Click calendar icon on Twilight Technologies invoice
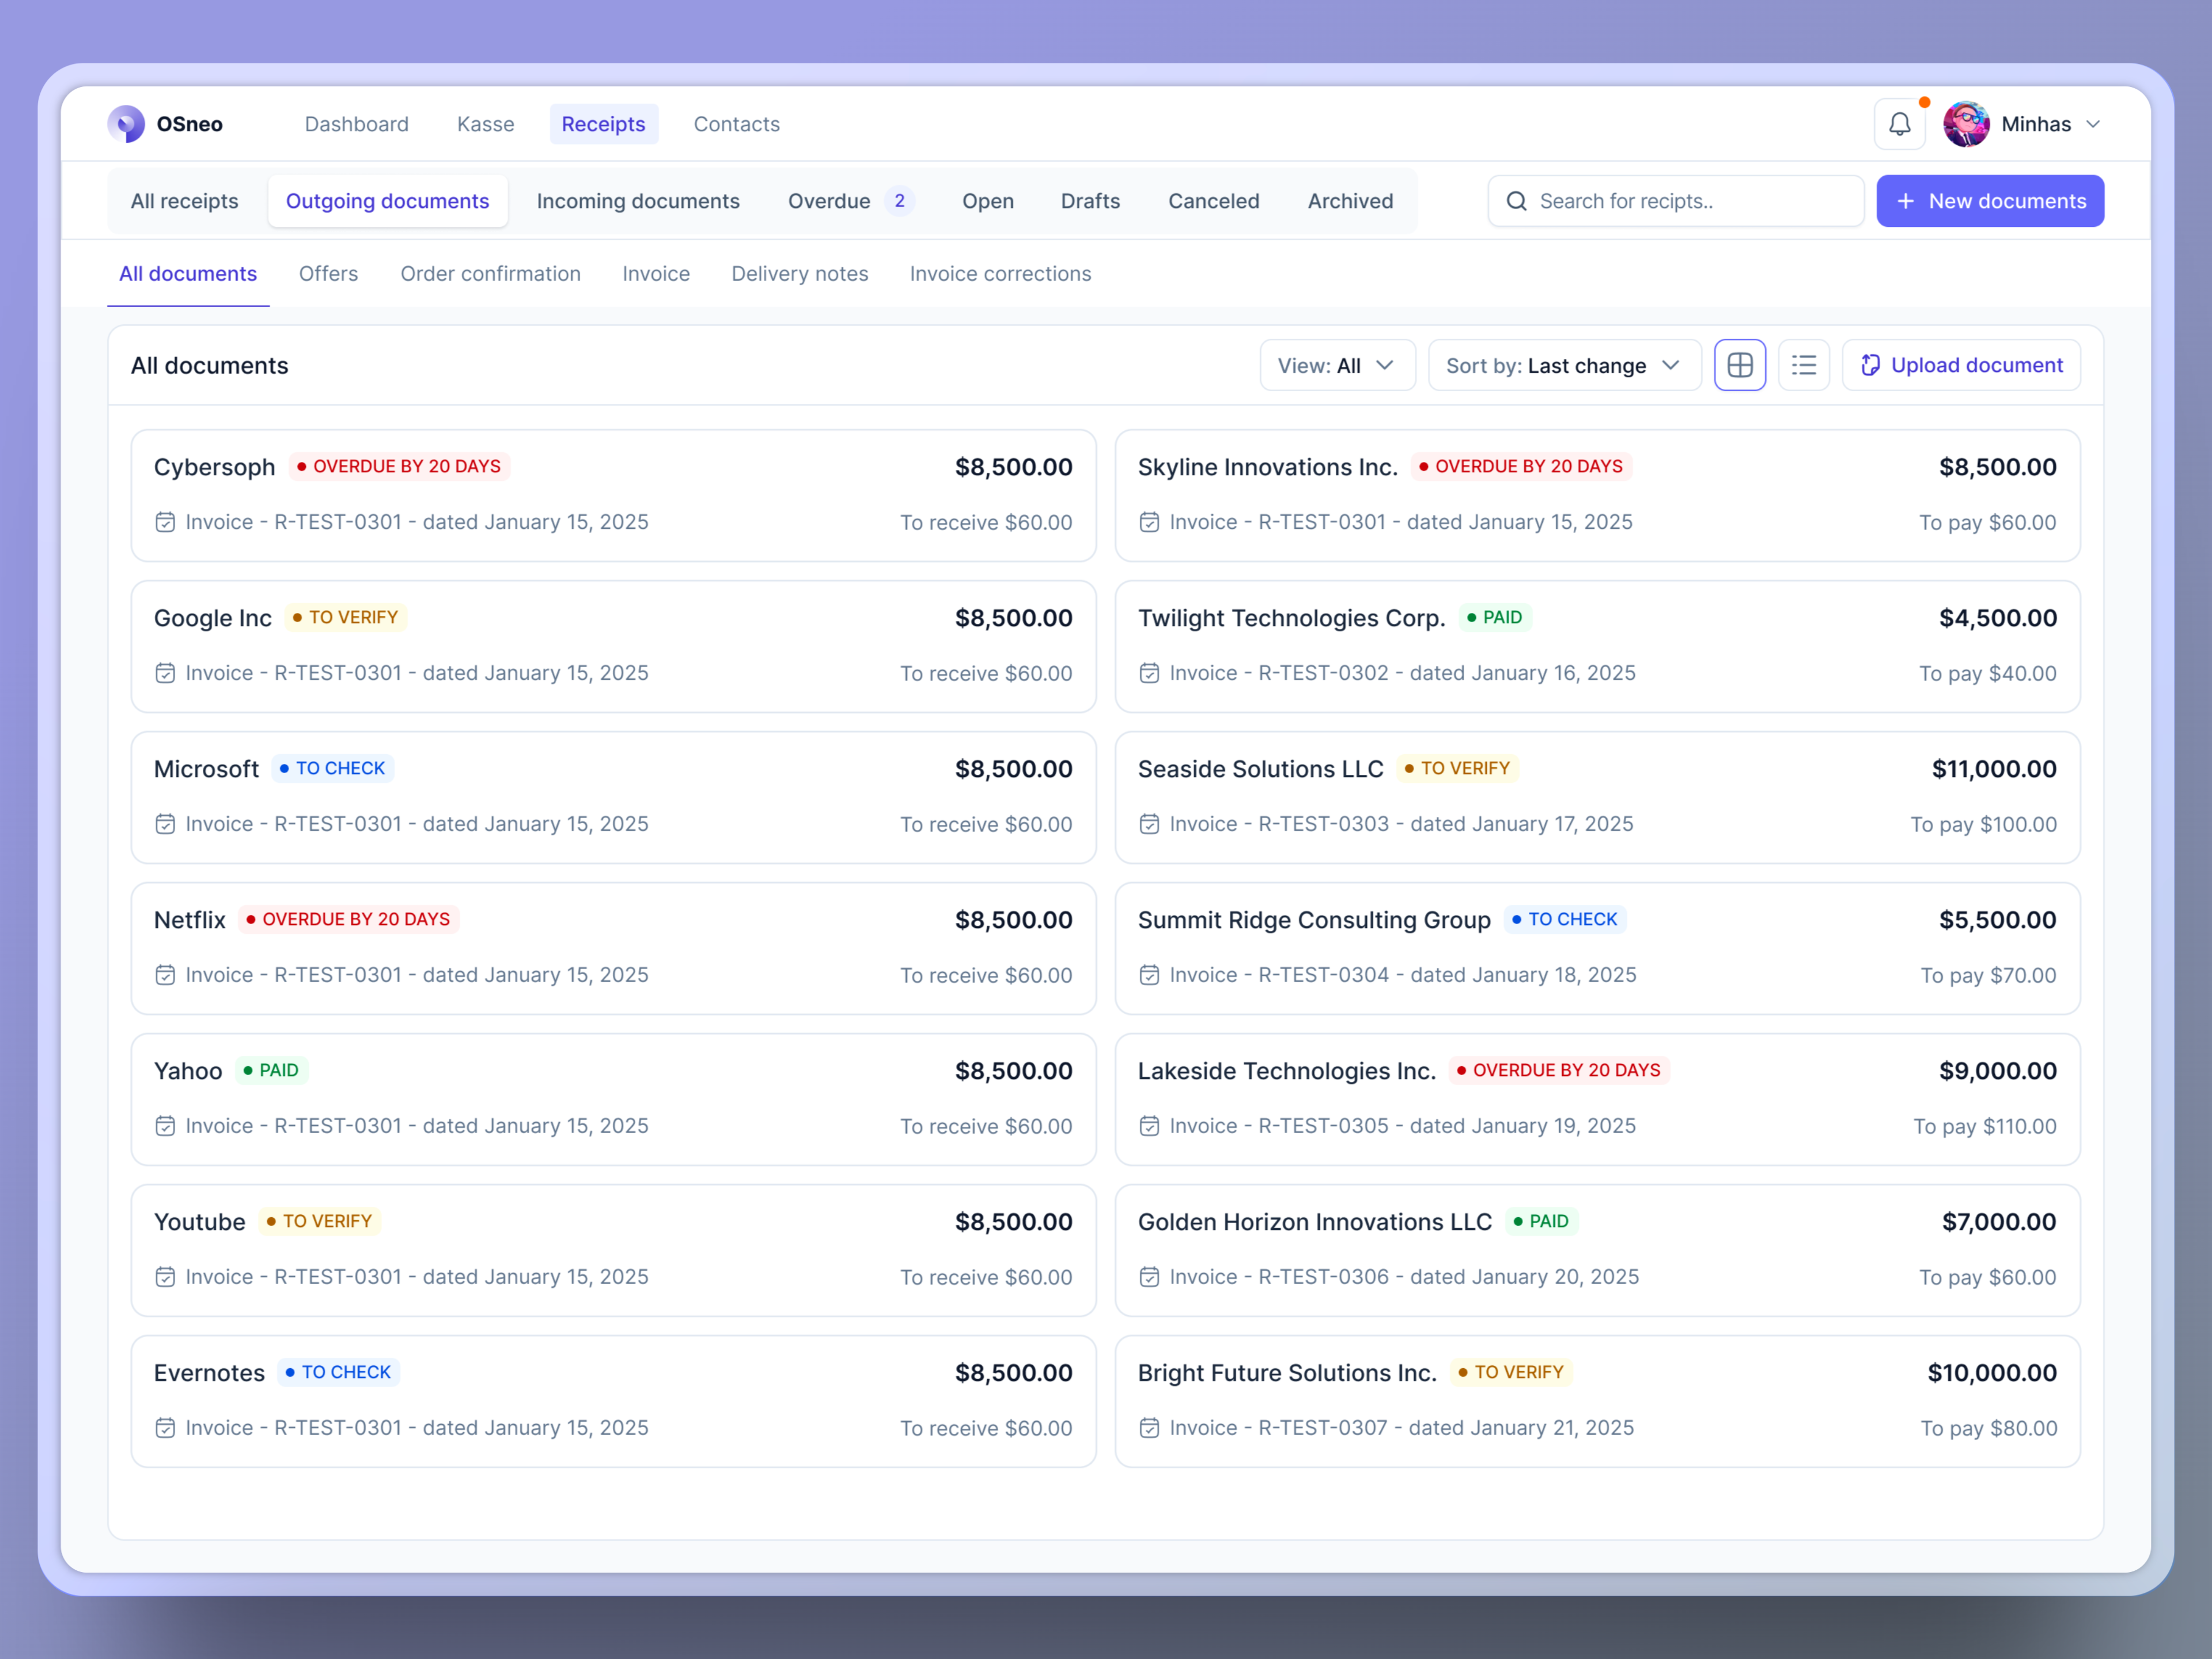 tap(1150, 673)
